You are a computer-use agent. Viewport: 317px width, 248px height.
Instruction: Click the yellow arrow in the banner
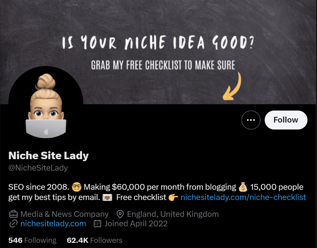pos(232,86)
